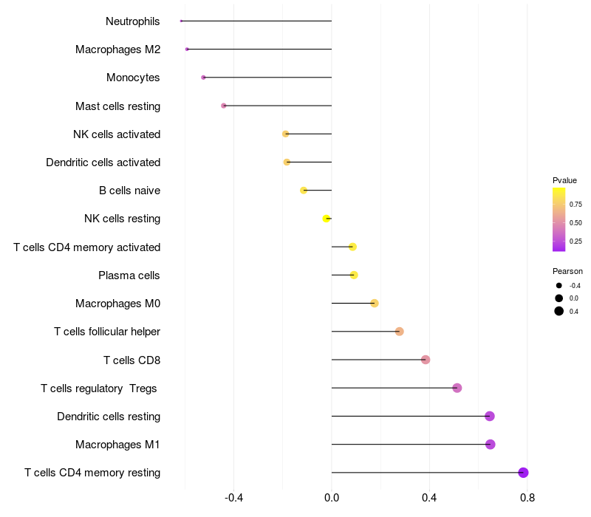This screenshot has height=517, width=591.
Task: Click the T cells CD8 data point
Action: (426, 360)
